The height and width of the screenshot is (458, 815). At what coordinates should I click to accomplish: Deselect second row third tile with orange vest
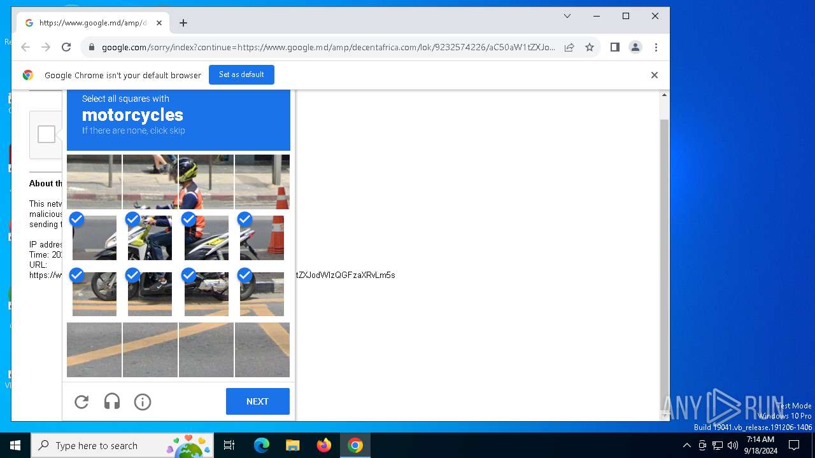pos(206,238)
